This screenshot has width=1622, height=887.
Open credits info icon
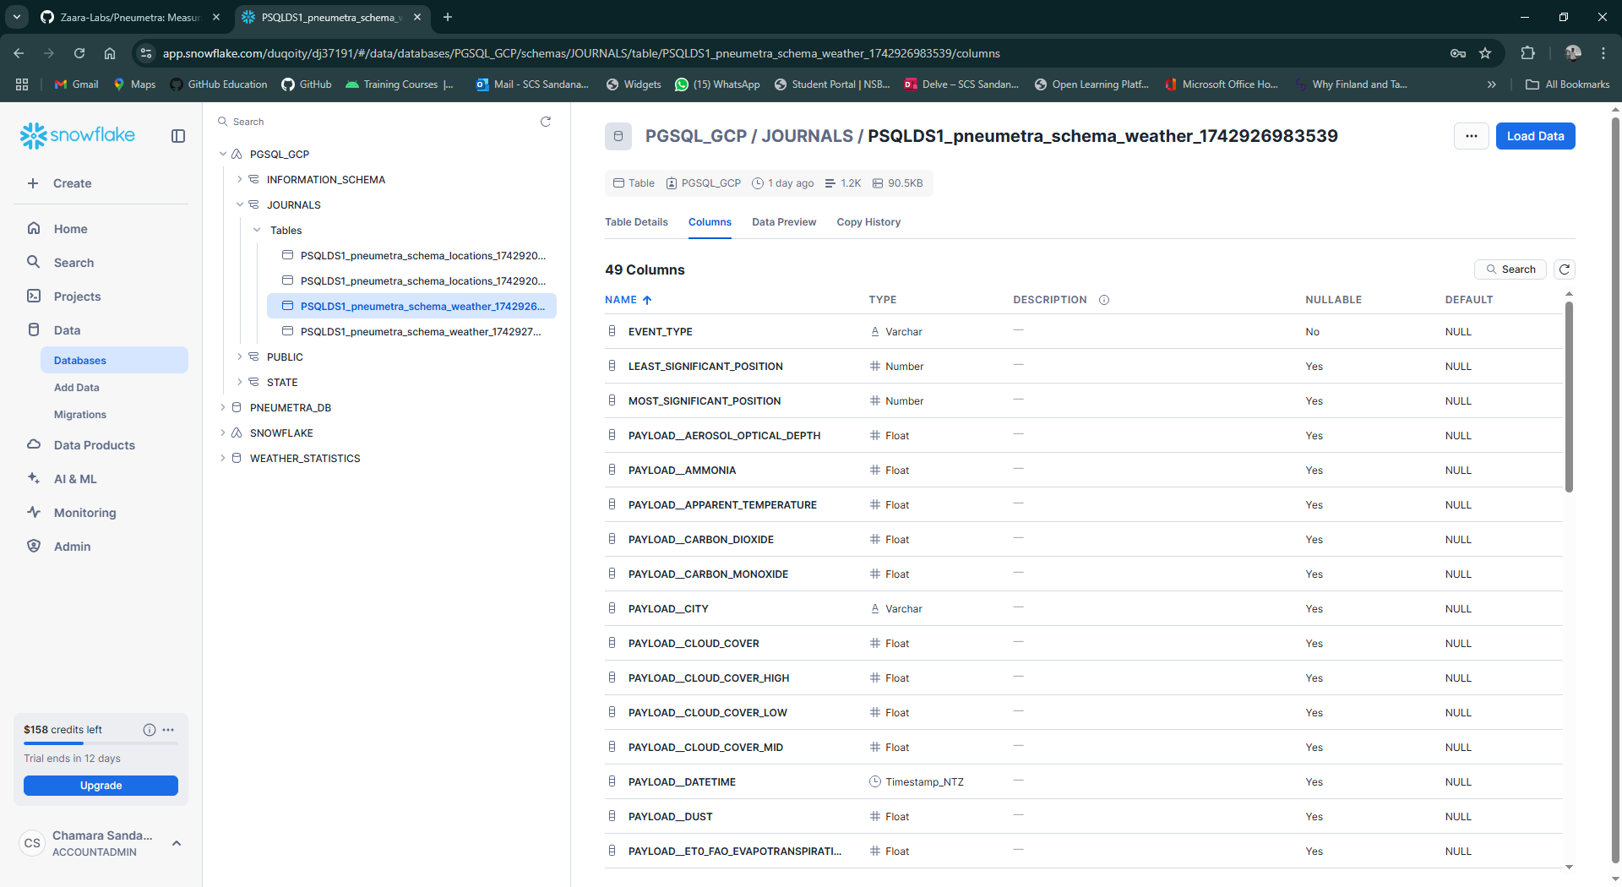pyautogui.click(x=150, y=730)
